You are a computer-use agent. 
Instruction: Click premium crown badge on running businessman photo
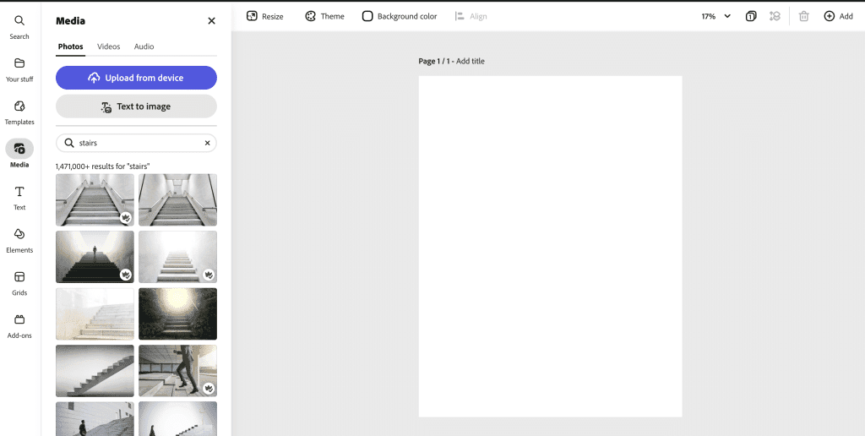pos(209,389)
